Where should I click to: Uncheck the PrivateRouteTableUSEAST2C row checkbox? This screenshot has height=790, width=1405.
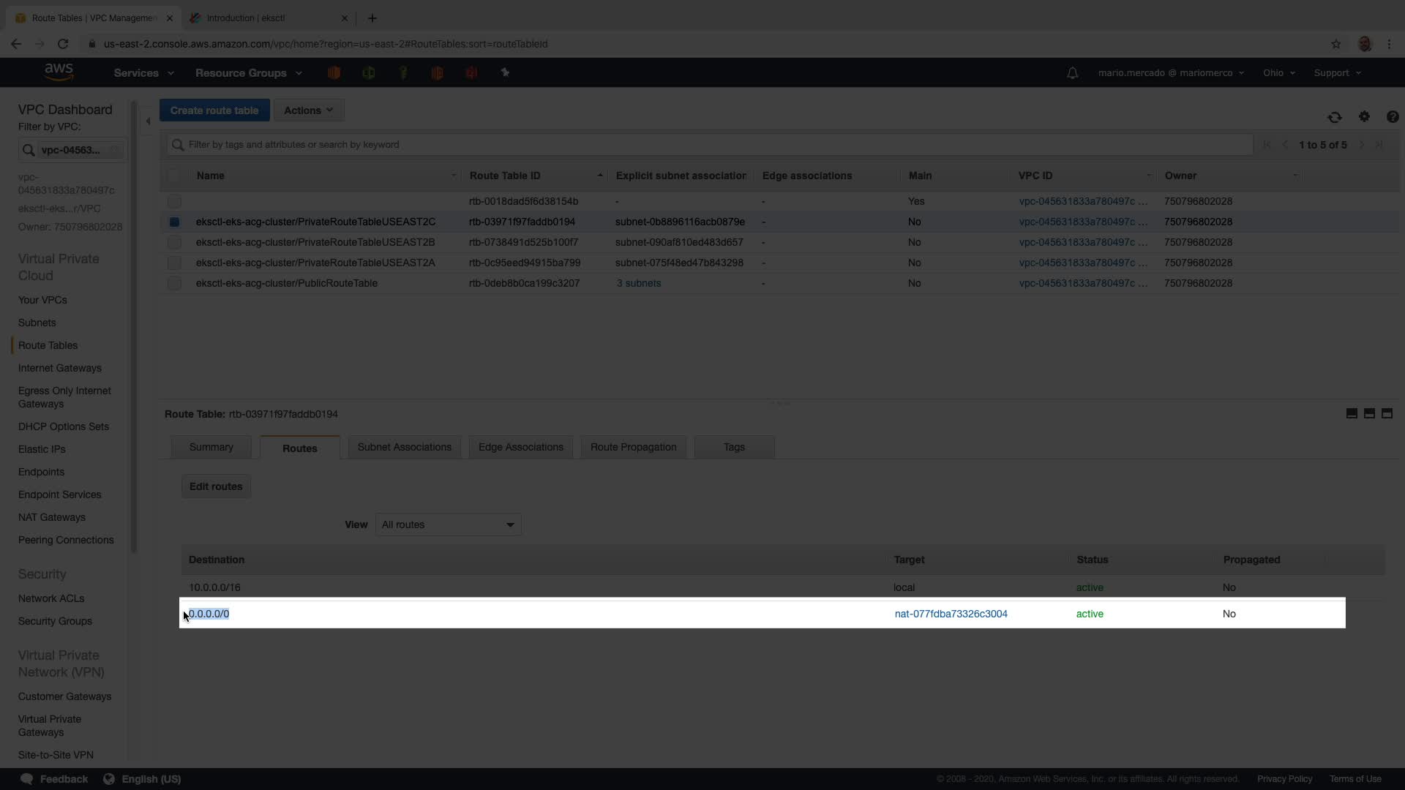[x=174, y=222]
